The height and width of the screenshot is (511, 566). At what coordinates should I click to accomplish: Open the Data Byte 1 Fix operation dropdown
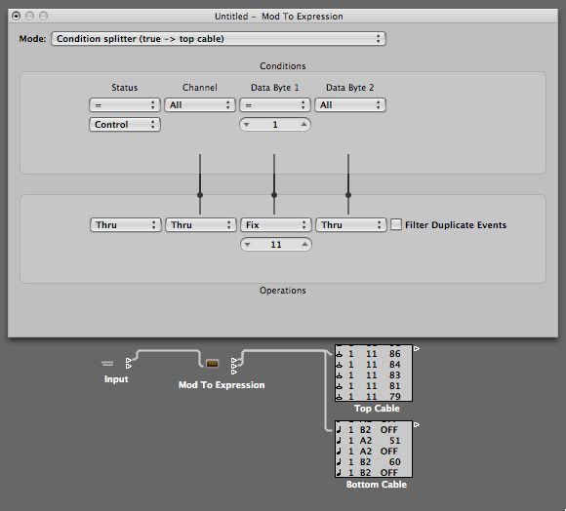pyautogui.click(x=275, y=224)
